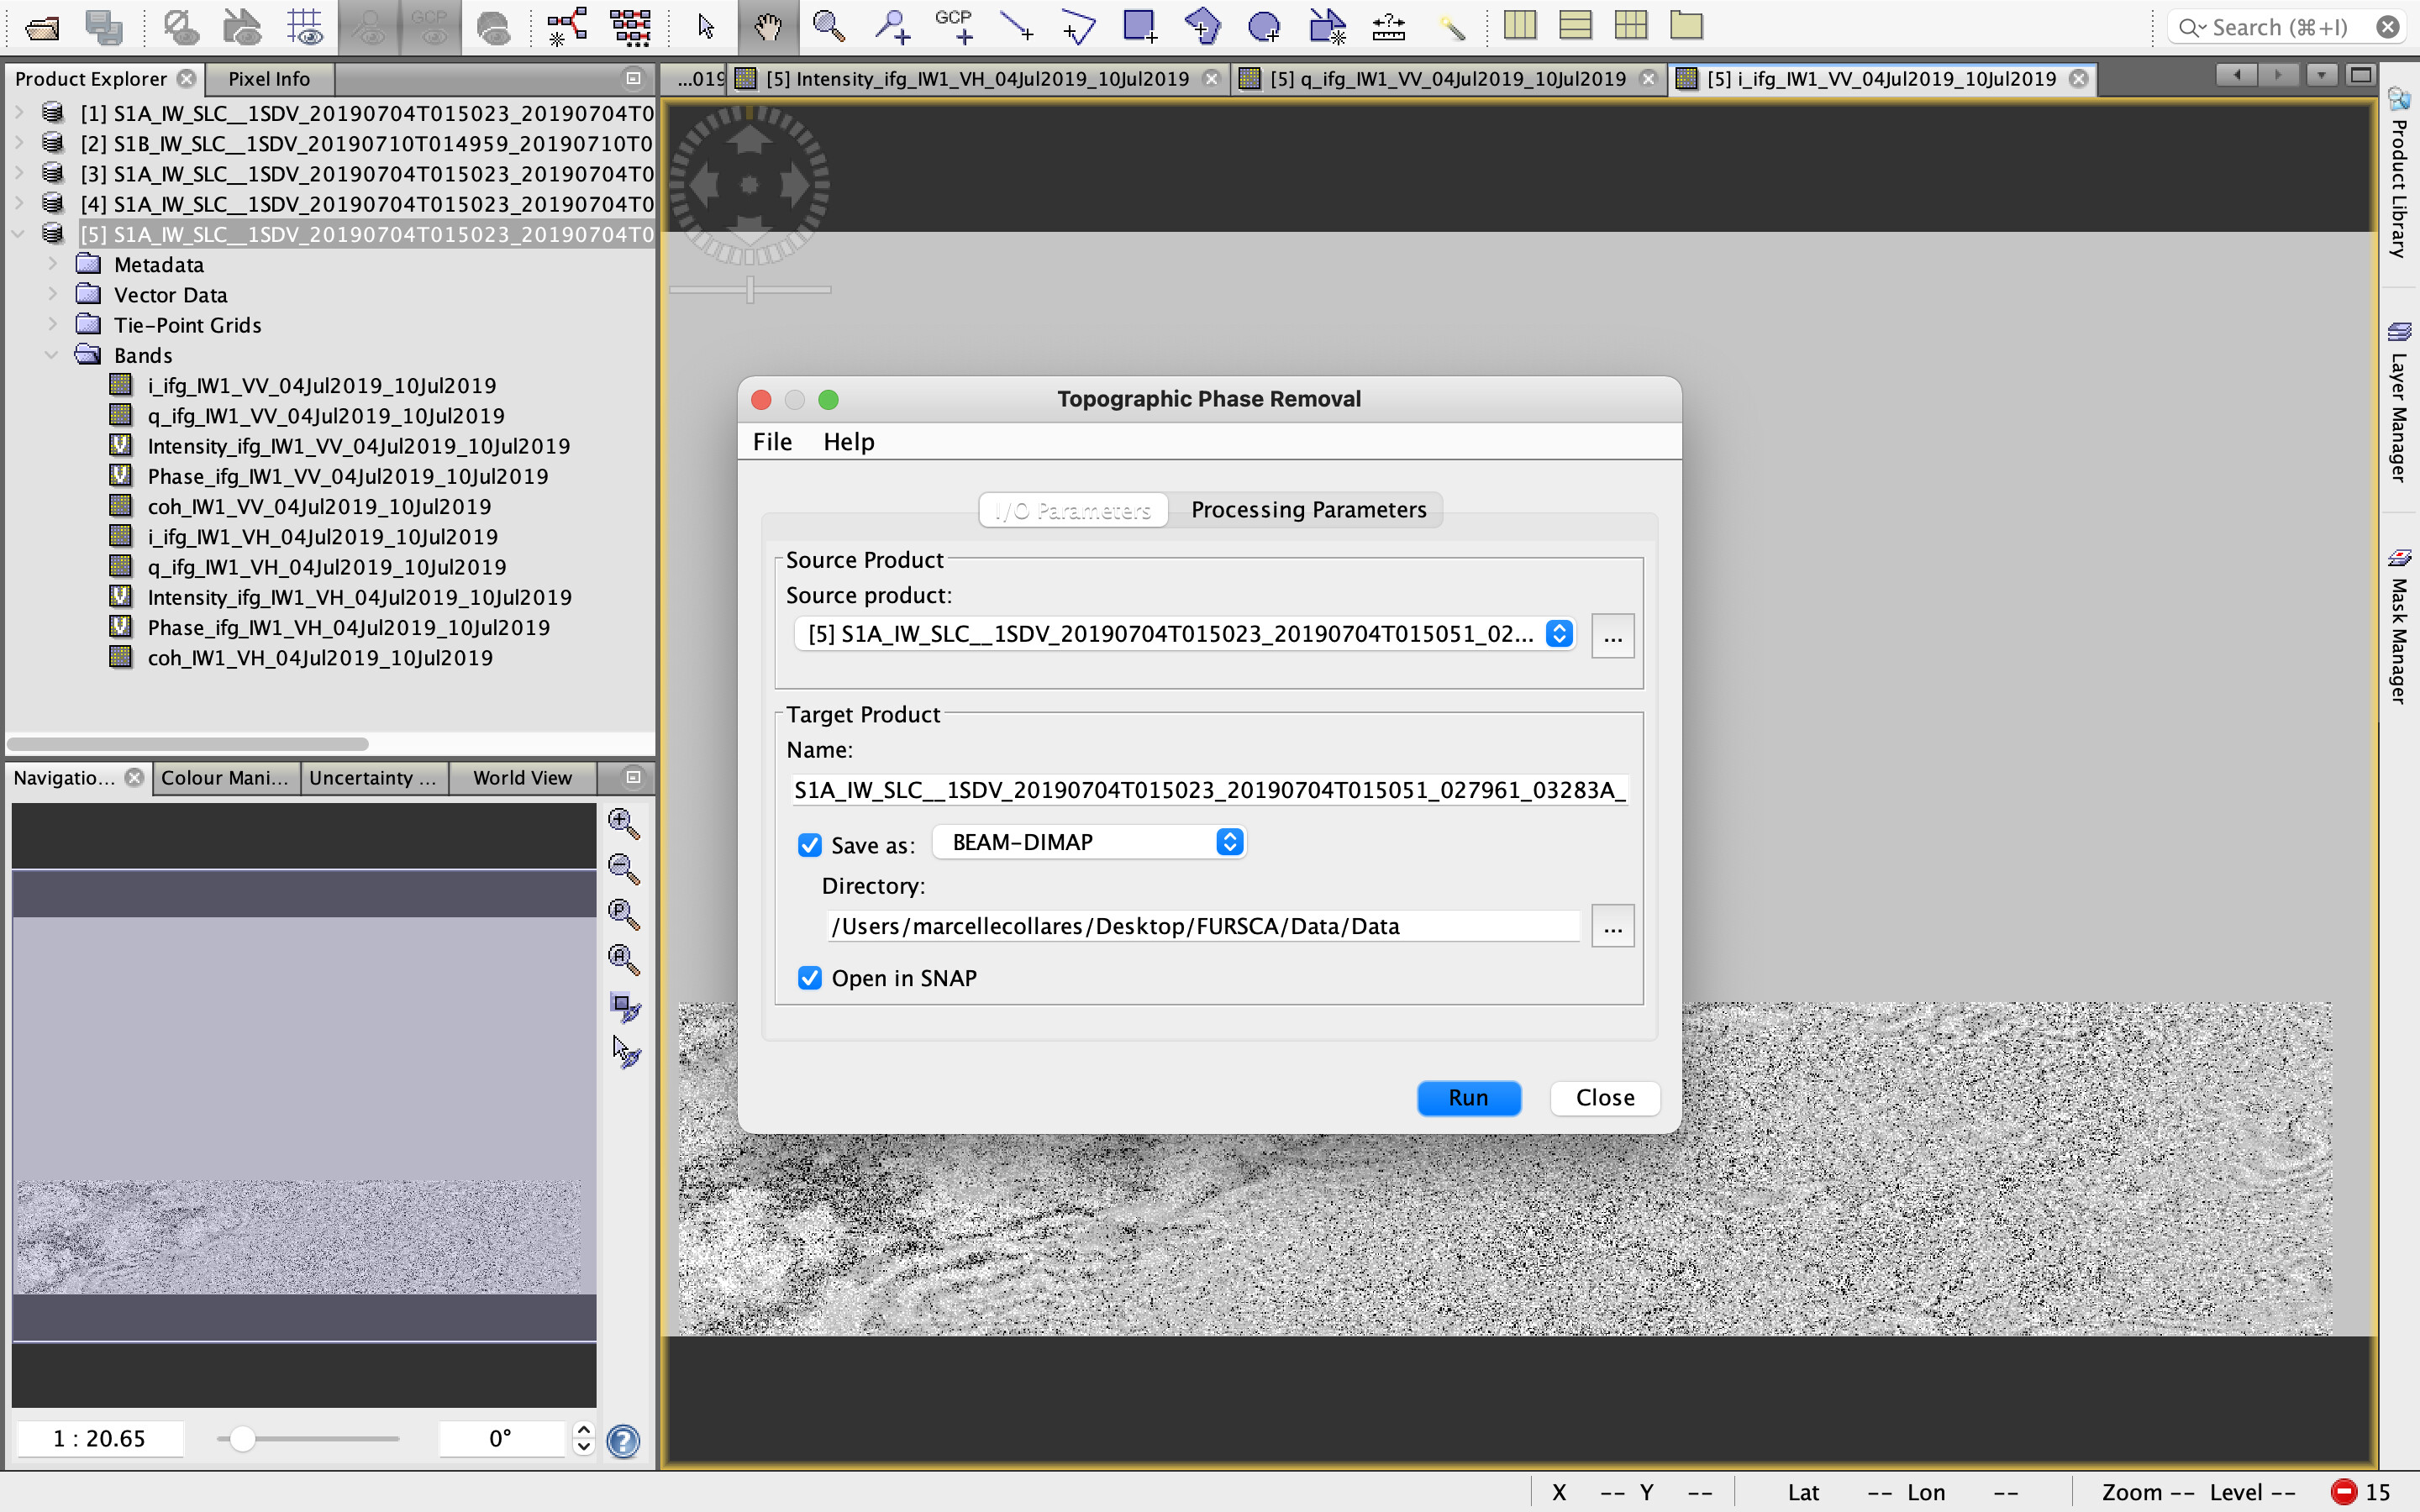Expand the Bands tree item
Image resolution: width=2420 pixels, height=1512 pixels.
[52, 354]
